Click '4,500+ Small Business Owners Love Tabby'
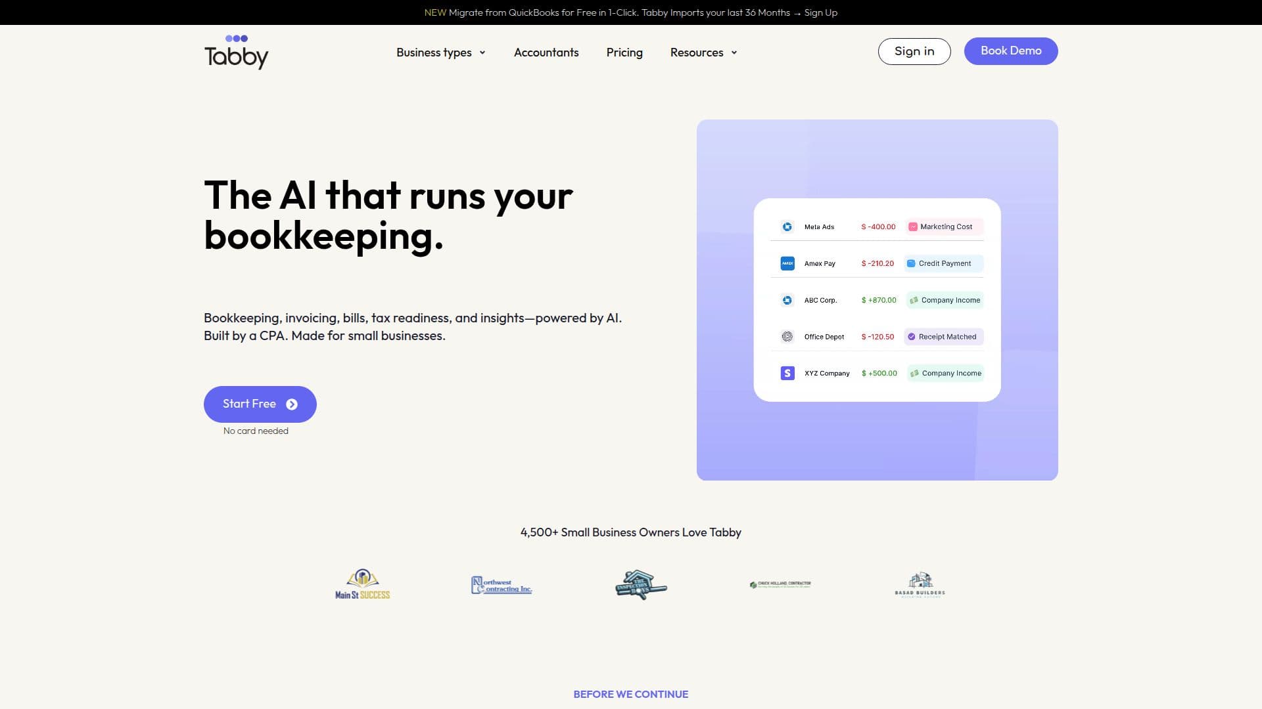1262x709 pixels. coord(631,532)
